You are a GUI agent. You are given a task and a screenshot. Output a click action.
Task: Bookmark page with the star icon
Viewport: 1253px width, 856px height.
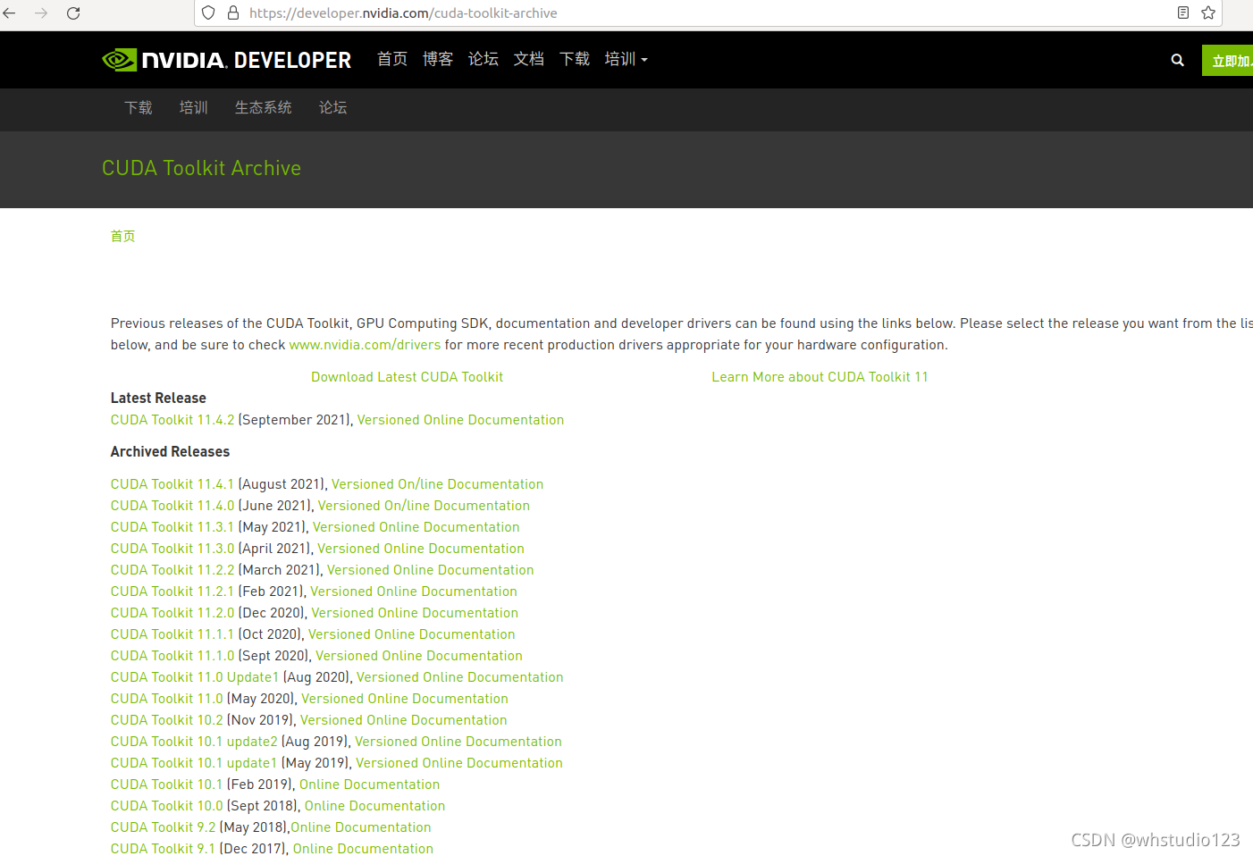coord(1208,13)
